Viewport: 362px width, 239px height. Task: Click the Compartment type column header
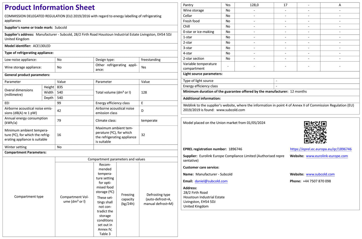pyautogui.click(x=29, y=197)
